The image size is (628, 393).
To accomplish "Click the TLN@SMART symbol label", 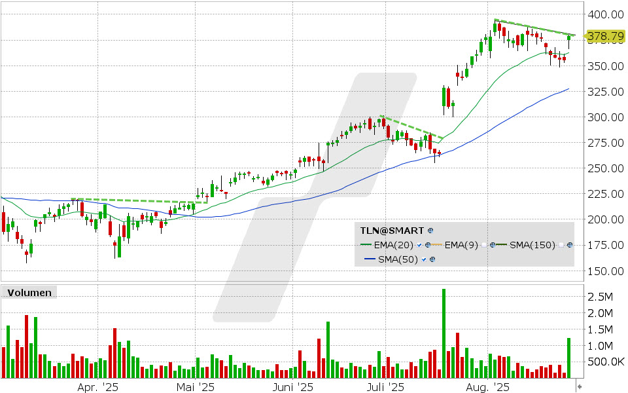I will point(392,231).
